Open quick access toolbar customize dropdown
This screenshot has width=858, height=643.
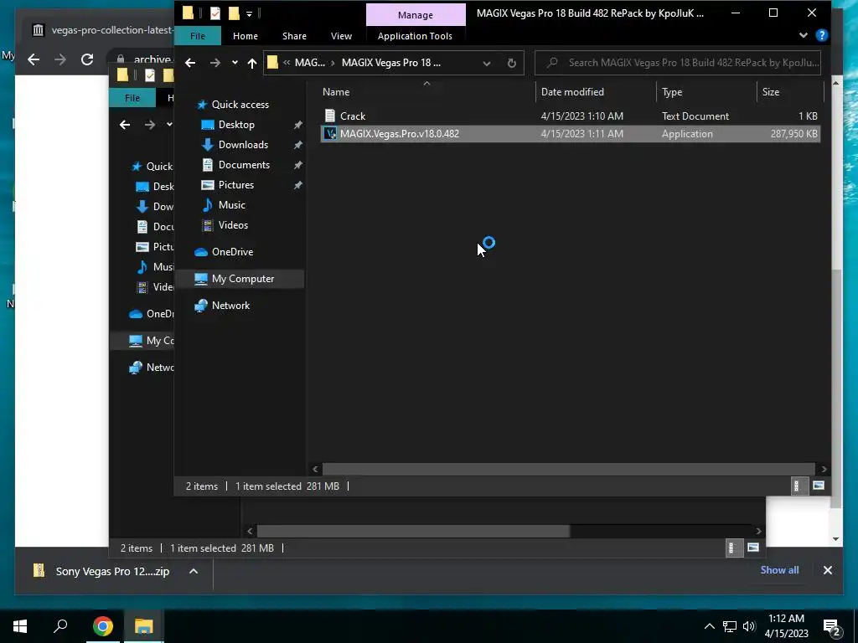[249, 13]
